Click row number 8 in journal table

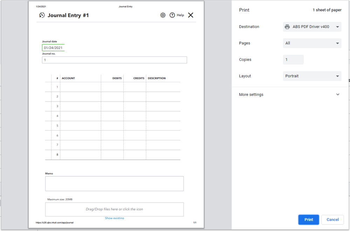click(57, 154)
